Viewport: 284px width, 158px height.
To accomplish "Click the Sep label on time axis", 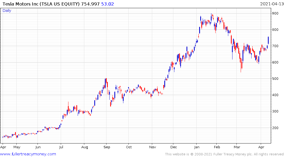I will click(x=107, y=147).
